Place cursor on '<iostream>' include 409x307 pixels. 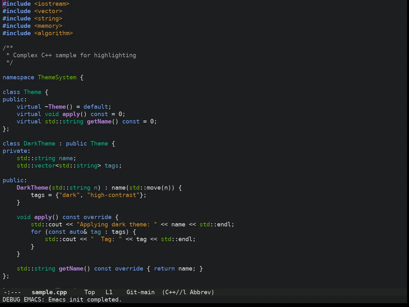coord(52,4)
